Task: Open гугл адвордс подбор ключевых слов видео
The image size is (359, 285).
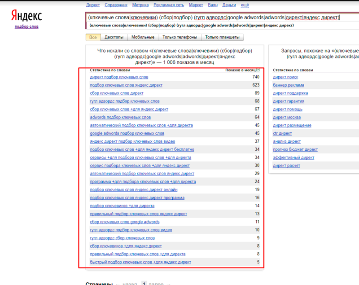Action: tap(131, 230)
